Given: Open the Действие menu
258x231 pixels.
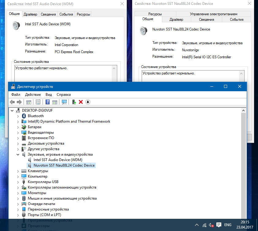Looking at the screenshot, I should (x=33, y=95).
